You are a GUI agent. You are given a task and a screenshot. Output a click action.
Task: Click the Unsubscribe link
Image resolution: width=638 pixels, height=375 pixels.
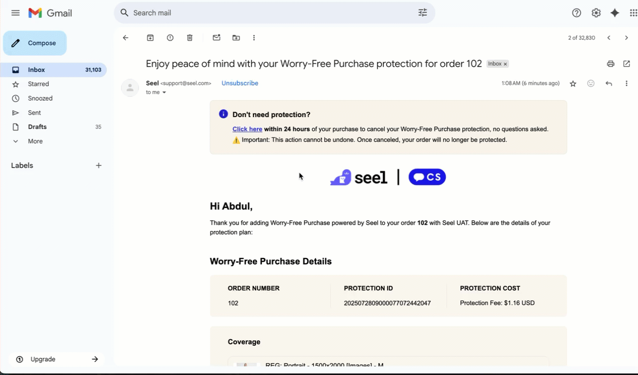[240, 83]
